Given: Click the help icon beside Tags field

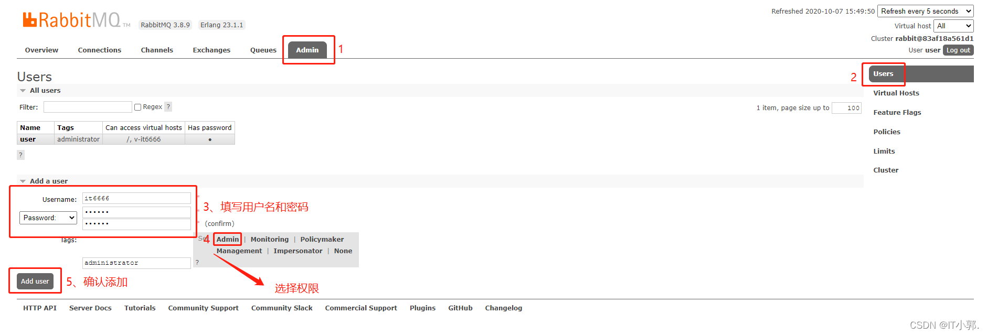Looking at the screenshot, I should click(197, 263).
